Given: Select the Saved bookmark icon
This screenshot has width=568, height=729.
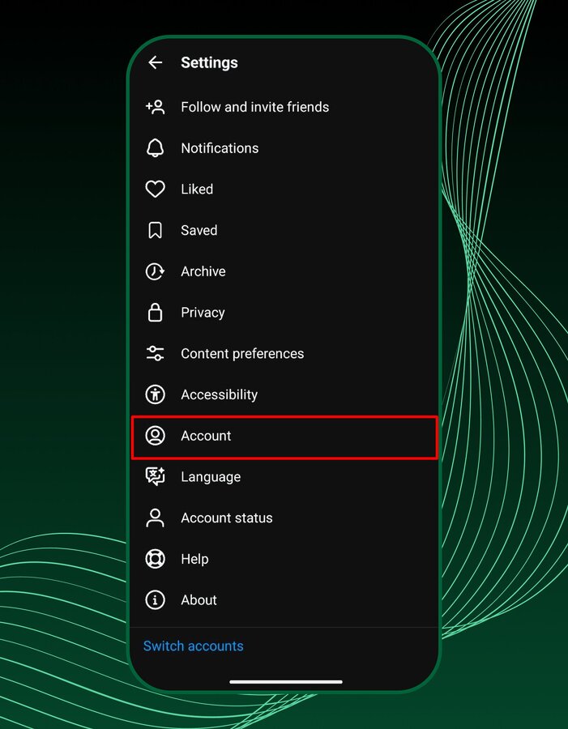Looking at the screenshot, I should coord(155,230).
